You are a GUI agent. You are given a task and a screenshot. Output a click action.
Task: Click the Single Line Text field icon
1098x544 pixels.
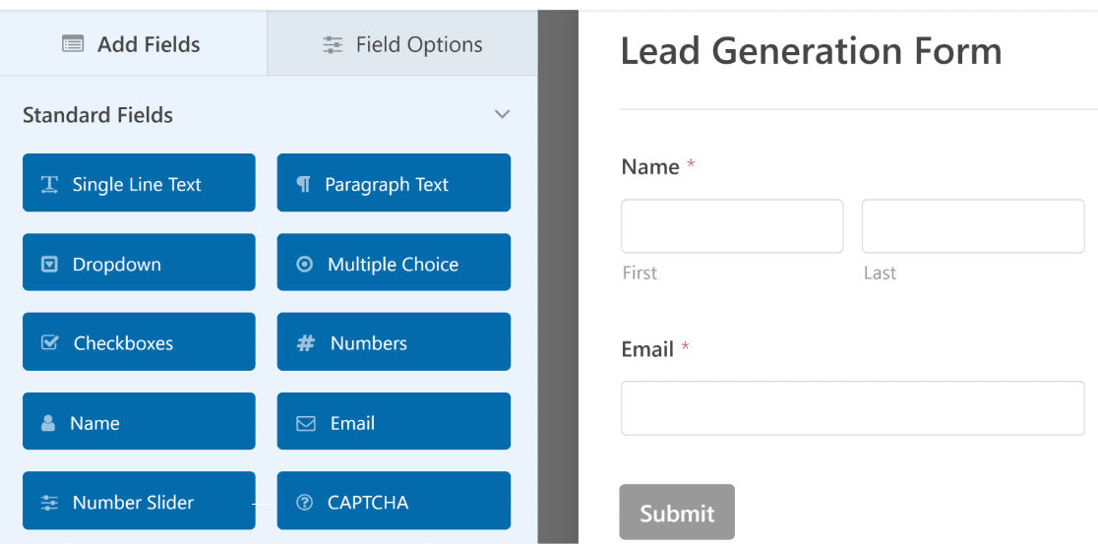49,185
